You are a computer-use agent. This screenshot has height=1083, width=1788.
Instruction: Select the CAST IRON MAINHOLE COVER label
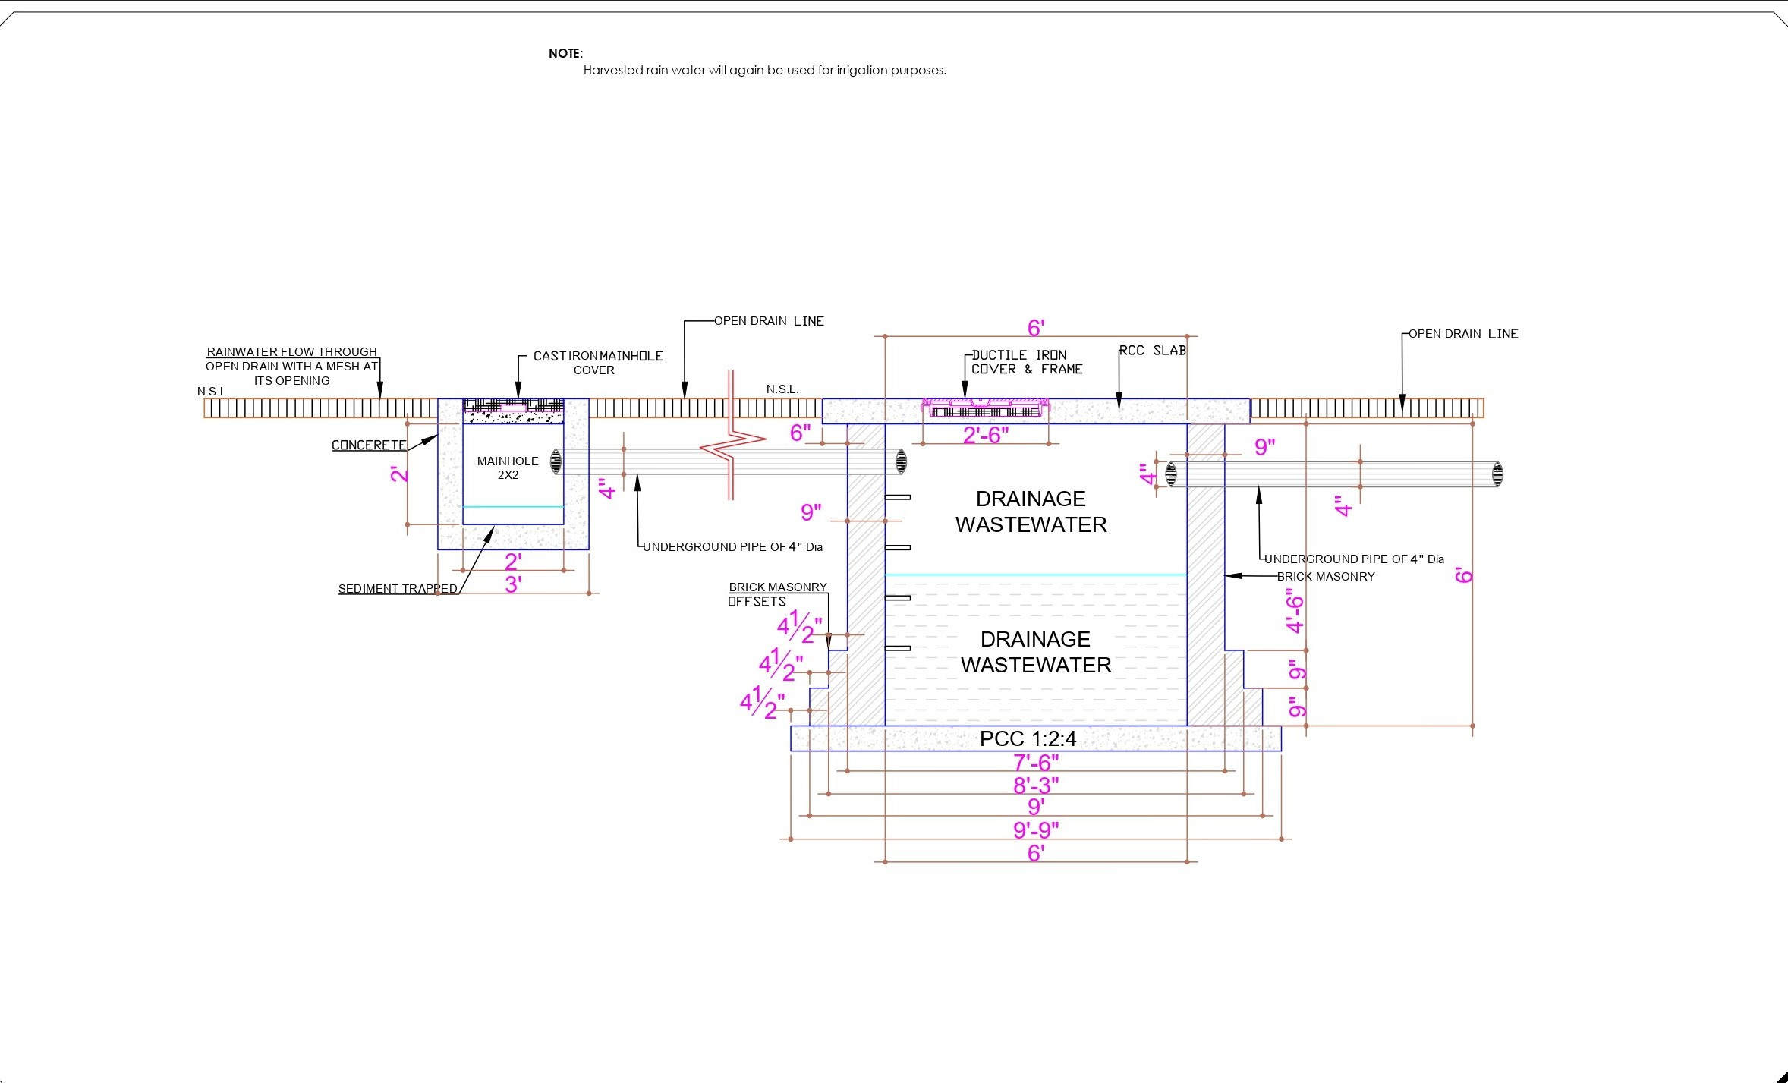598,363
